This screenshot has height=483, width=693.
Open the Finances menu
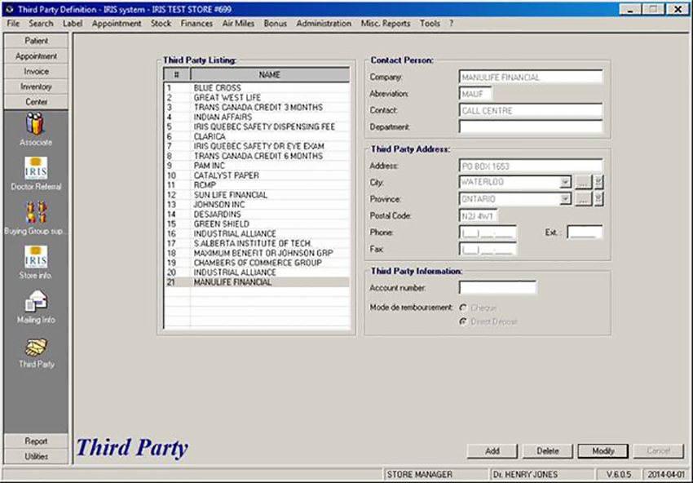click(196, 24)
